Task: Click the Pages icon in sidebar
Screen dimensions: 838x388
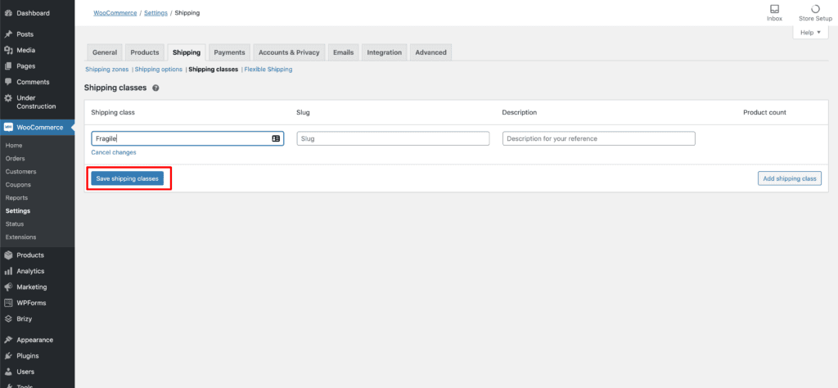Action: 8,66
